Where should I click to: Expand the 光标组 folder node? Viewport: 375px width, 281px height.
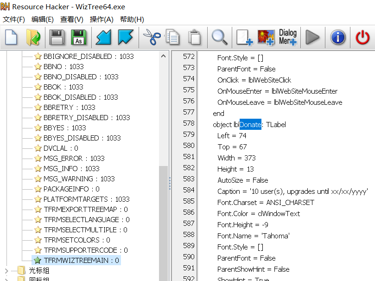(x=6, y=271)
